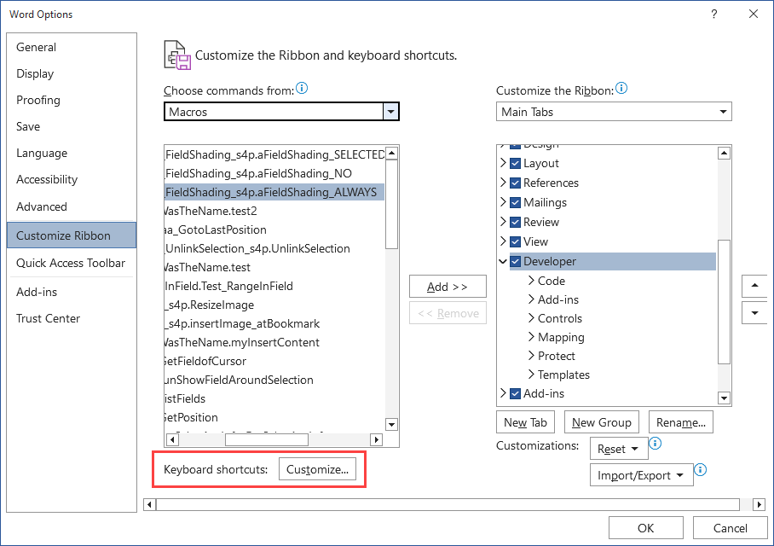Click ribbon tree scroll up arrow
Image resolution: width=774 pixels, height=546 pixels.
[724, 153]
